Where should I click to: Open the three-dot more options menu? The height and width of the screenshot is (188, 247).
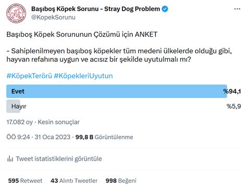point(237,9)
